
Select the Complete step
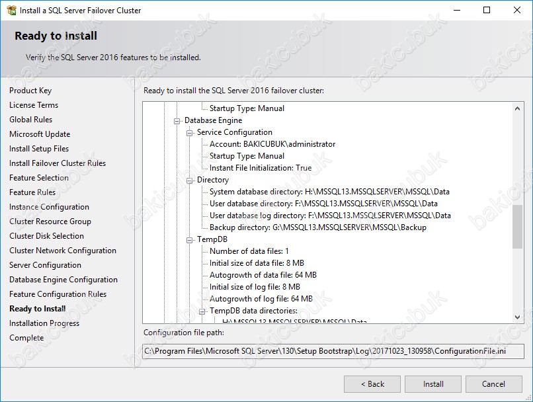pyautogui.click(x=26, y=338)
